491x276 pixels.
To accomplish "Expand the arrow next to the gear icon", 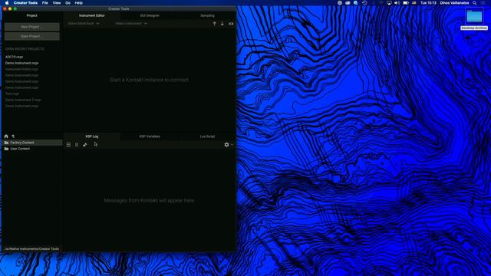I will pyautogui.click(x=232, y=145).
